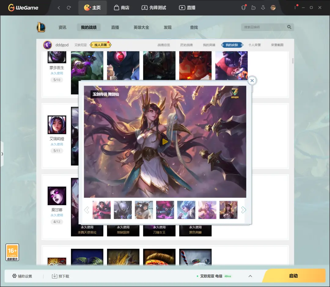Switch to the 我的英雄 tab
The height and width of the screenshot is (287, 330).
point(209,45)
